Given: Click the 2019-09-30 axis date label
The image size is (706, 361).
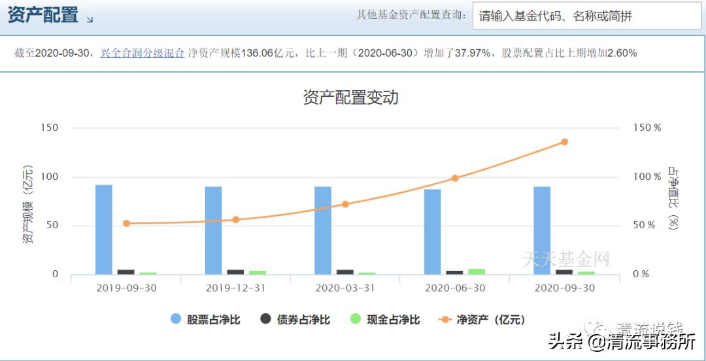Looking at the screenshot, I should (x=127, y=288).
